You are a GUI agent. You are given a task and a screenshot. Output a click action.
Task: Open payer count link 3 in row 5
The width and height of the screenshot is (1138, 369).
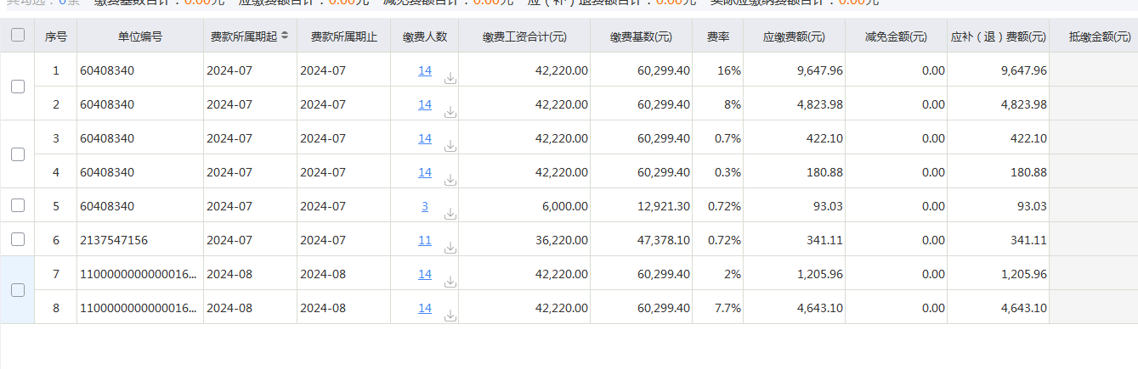pos(425,206)
